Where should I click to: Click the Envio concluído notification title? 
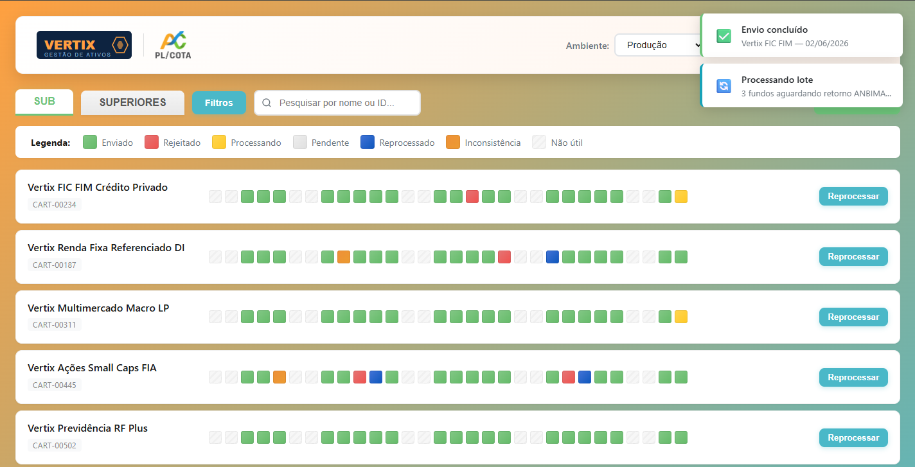774,30
